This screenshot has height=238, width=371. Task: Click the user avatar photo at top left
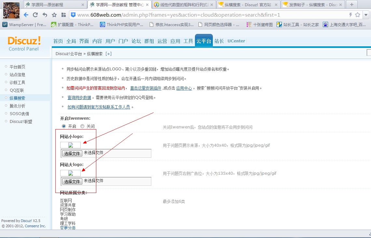point(11,10)
